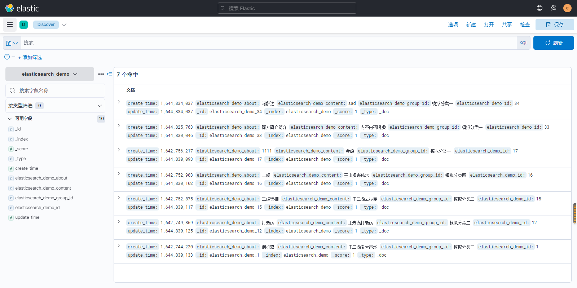Image resolution: width=577 pixels, height=288 pixels.
Task: Click the _type field type icon
Action: point(11,159)
